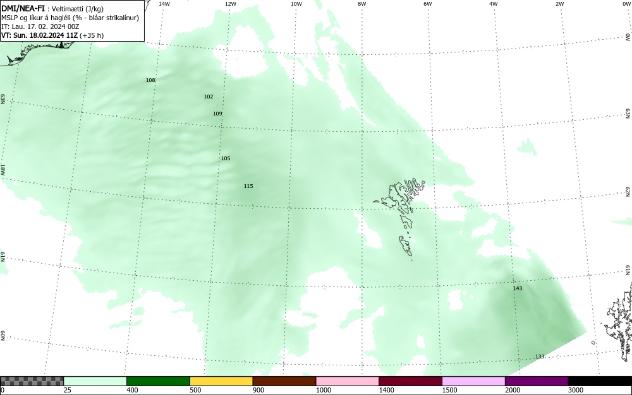Click the 12W longitude label
The image size is (632, 395).
230,4
